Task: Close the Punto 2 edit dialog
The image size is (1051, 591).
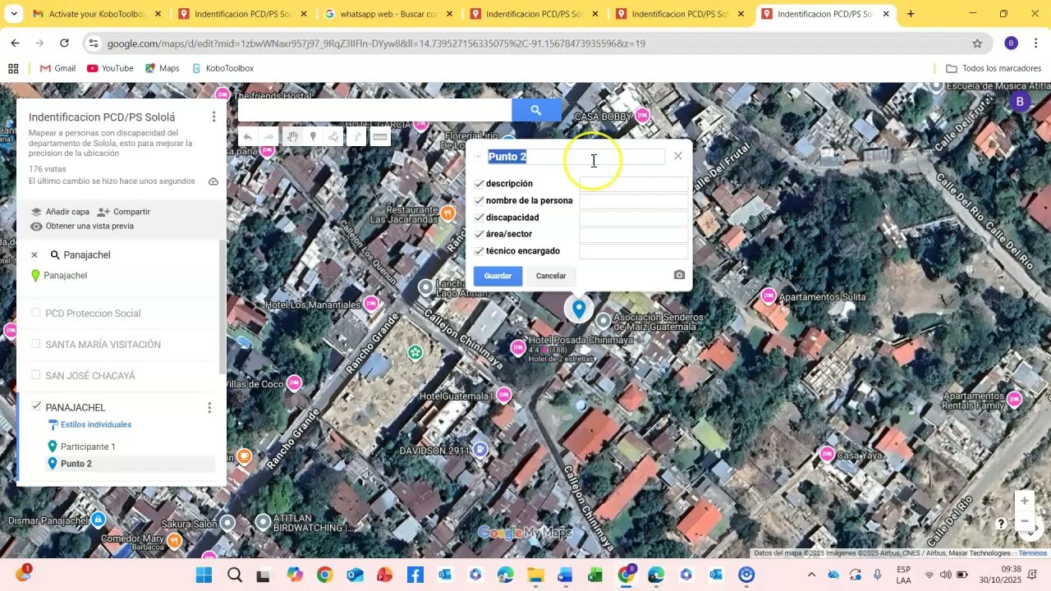Action: [677, 156]
